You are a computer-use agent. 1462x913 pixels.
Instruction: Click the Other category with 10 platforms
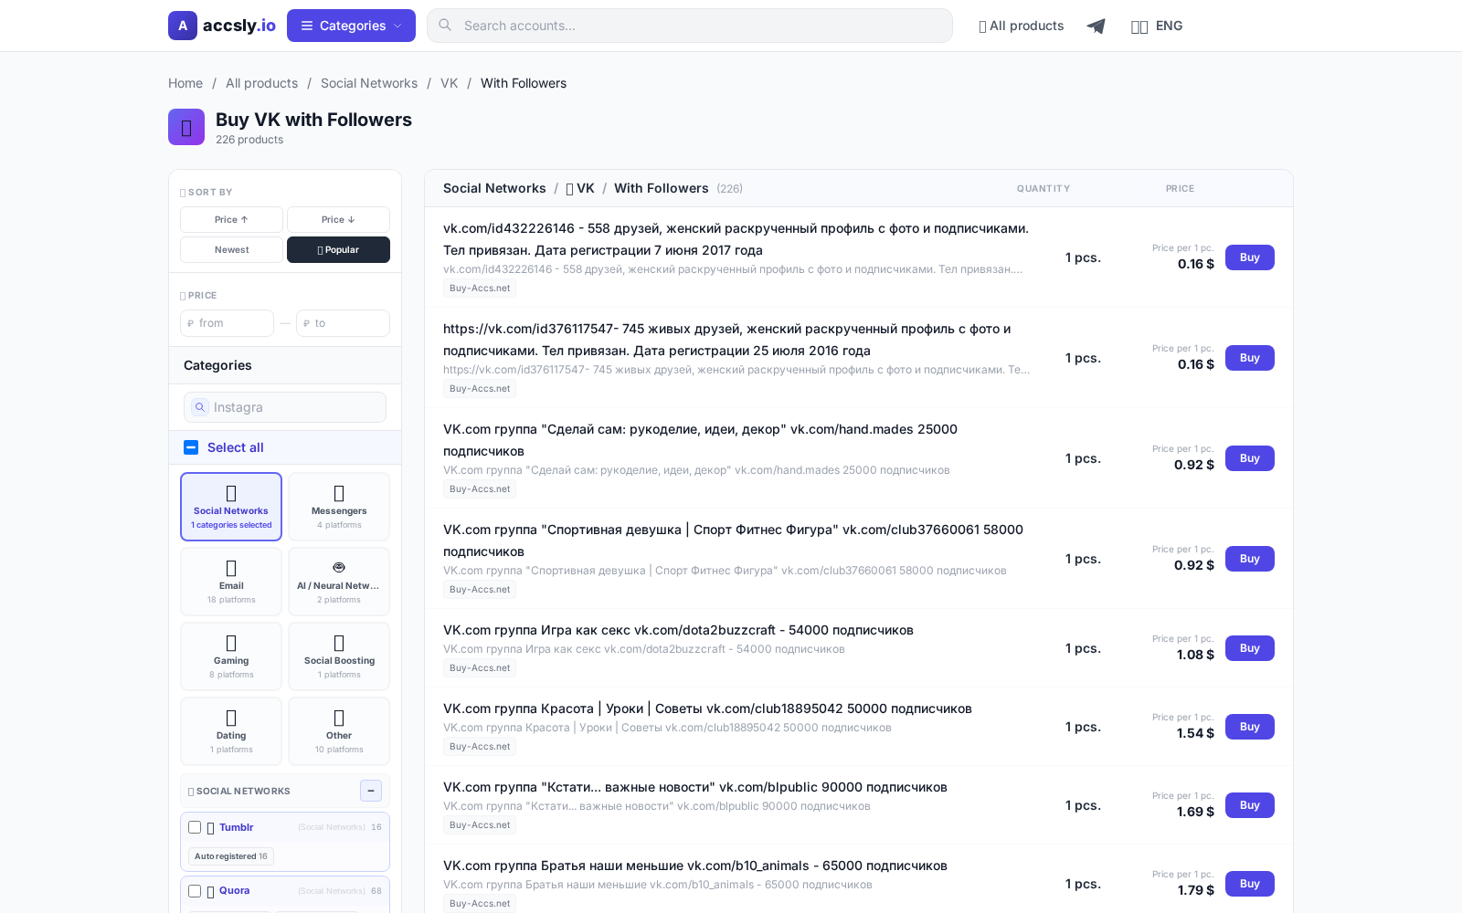(x=338, y=730)
